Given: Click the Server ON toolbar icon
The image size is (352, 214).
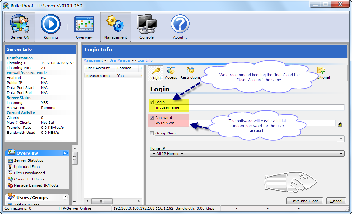Looking at the screenshot, I should pyautogui.click(x=20, y=27).
